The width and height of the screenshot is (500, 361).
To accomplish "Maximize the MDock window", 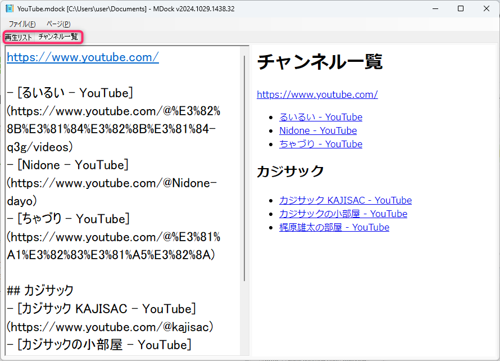I will pos(461,8).
